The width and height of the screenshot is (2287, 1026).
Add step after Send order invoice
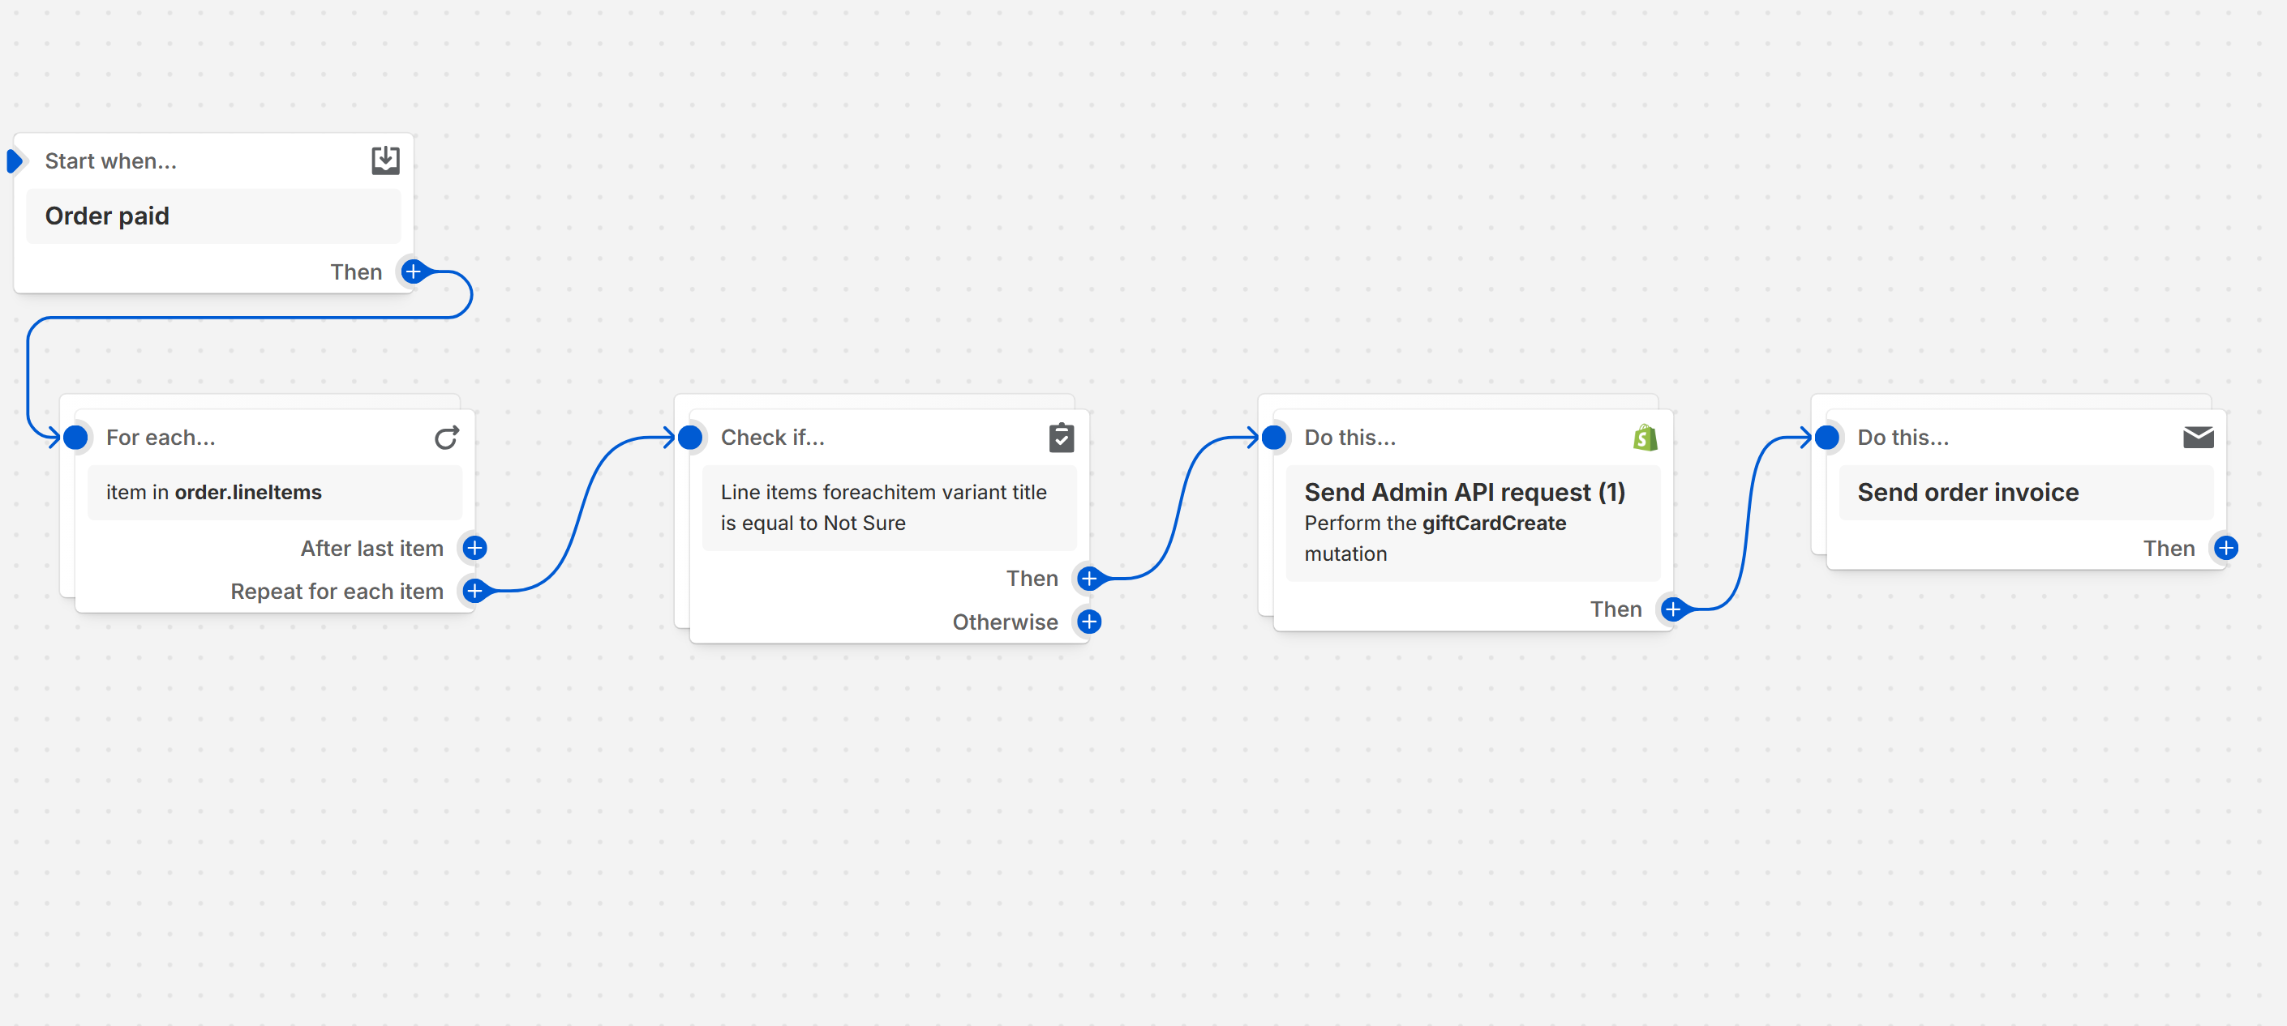coord(2225,549)
